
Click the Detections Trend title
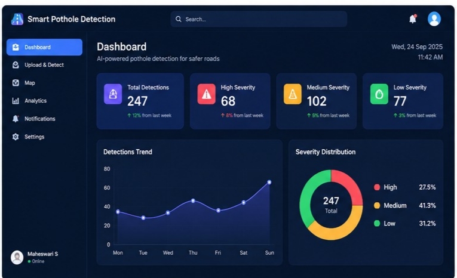click(128, 152)
